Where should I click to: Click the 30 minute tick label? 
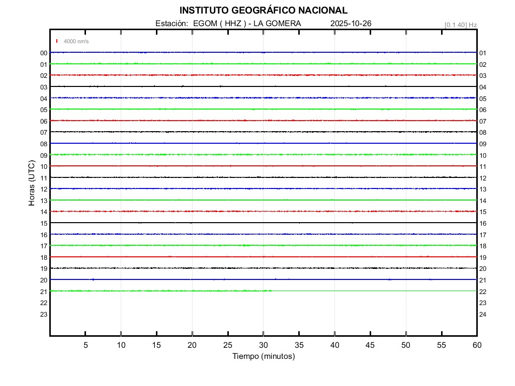[264, 345]
